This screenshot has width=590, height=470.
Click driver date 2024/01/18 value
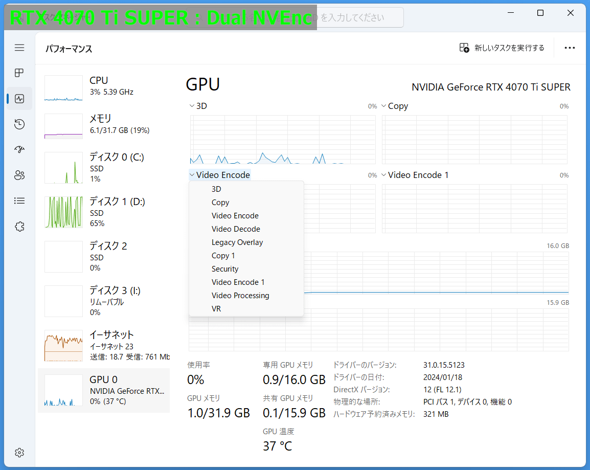(443, 377)
